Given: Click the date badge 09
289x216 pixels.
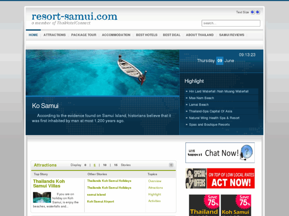Looking at the screenshot, I should click(220, 61).
